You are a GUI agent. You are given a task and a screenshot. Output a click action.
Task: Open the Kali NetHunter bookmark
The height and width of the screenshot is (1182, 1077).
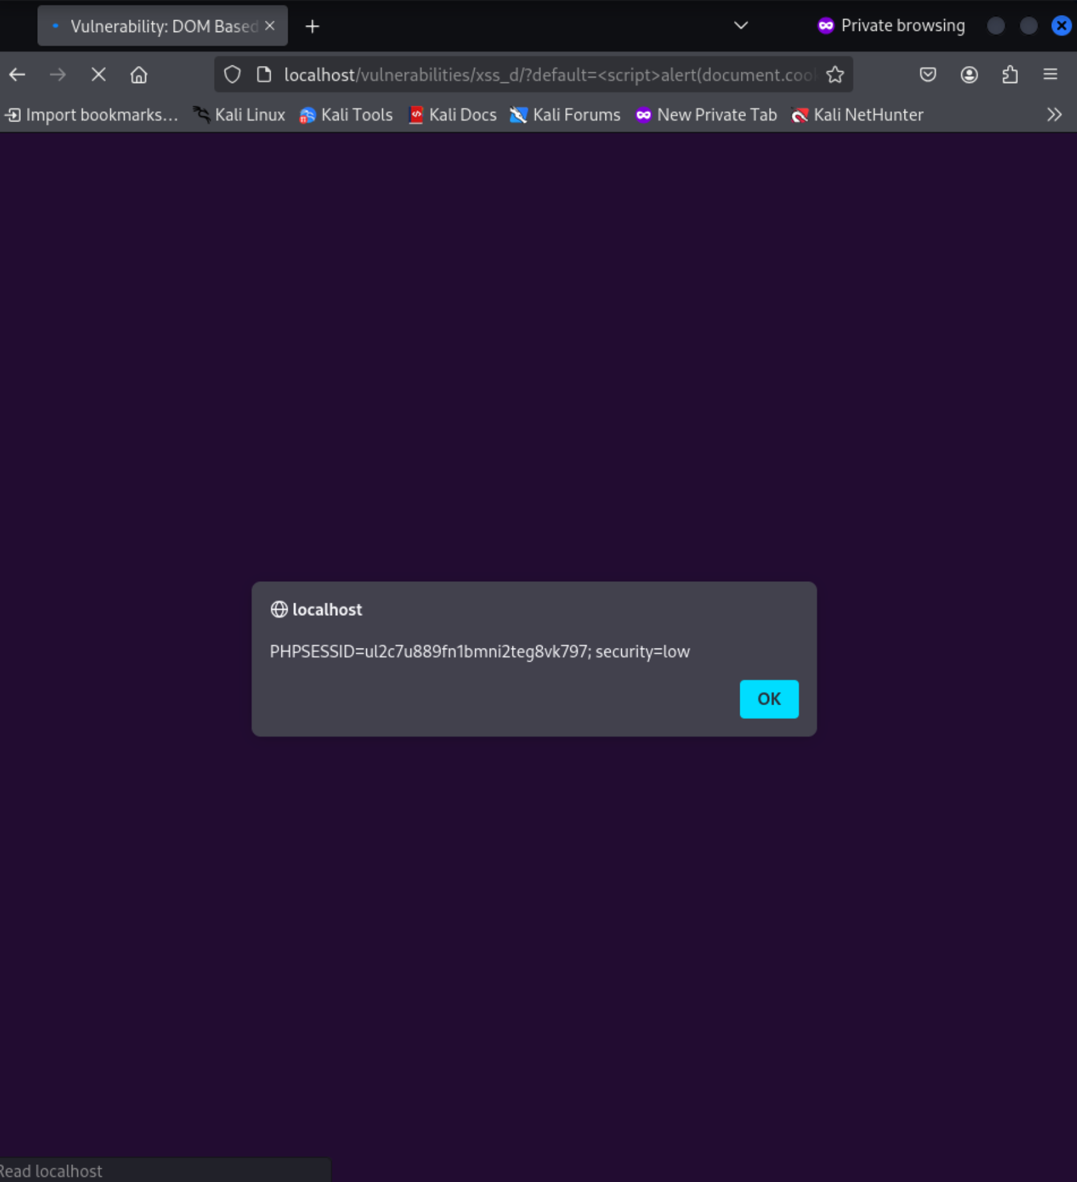click(857, 114)
